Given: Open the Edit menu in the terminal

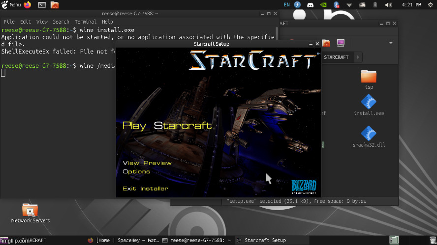Looking at the screenshot, I should click(x=26, y=22).
